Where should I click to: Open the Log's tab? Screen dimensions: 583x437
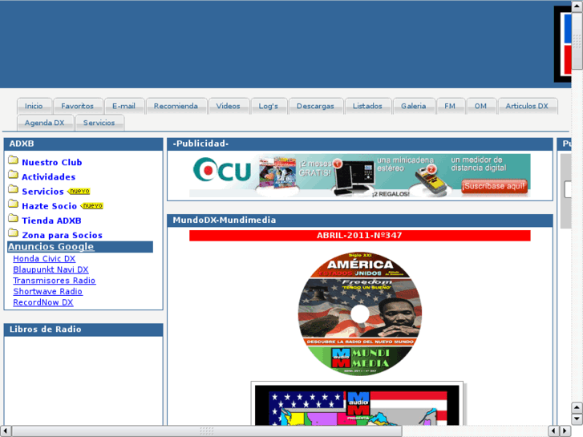pyautogui.click(x=269, y=106)
